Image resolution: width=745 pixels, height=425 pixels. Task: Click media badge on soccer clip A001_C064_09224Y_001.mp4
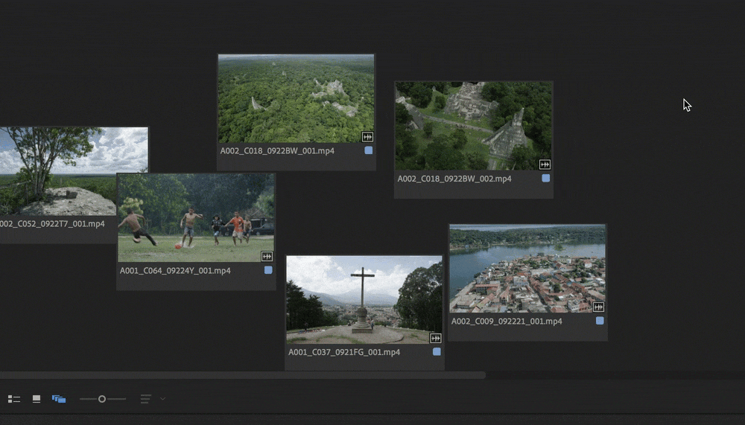(267, 256)
